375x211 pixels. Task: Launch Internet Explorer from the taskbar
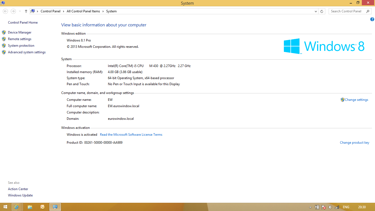(x=16, y=207)
